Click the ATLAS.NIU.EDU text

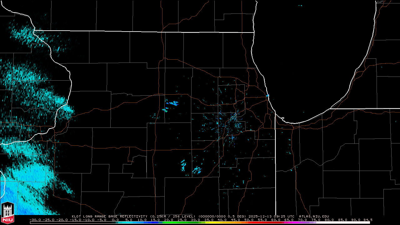314,216
